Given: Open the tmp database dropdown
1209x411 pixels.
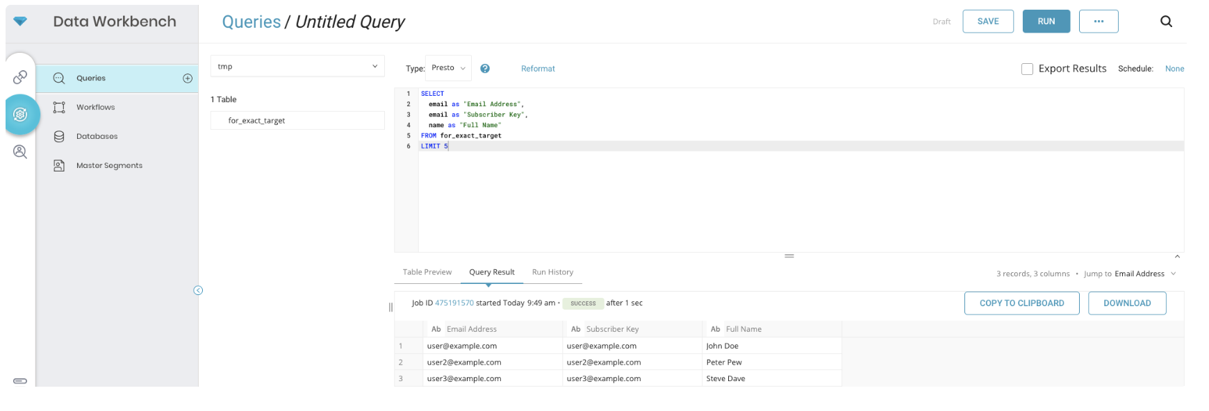Looking at the screenshot, I should (297, 67).
